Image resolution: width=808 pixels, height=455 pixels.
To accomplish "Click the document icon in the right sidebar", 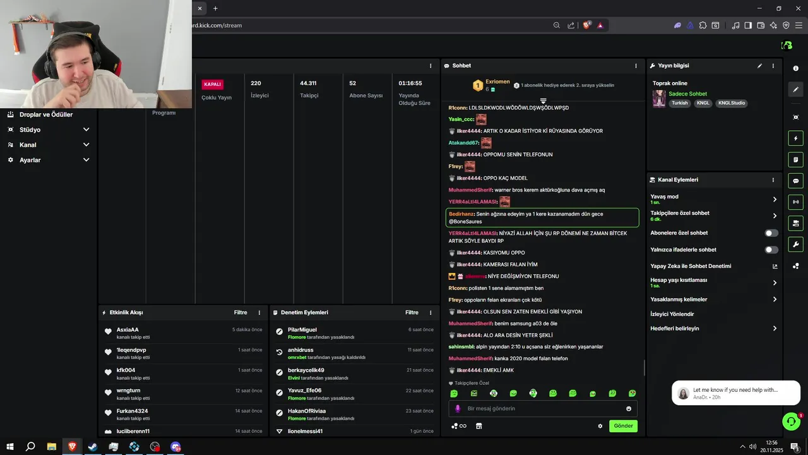I will click(x=796, y=159).
